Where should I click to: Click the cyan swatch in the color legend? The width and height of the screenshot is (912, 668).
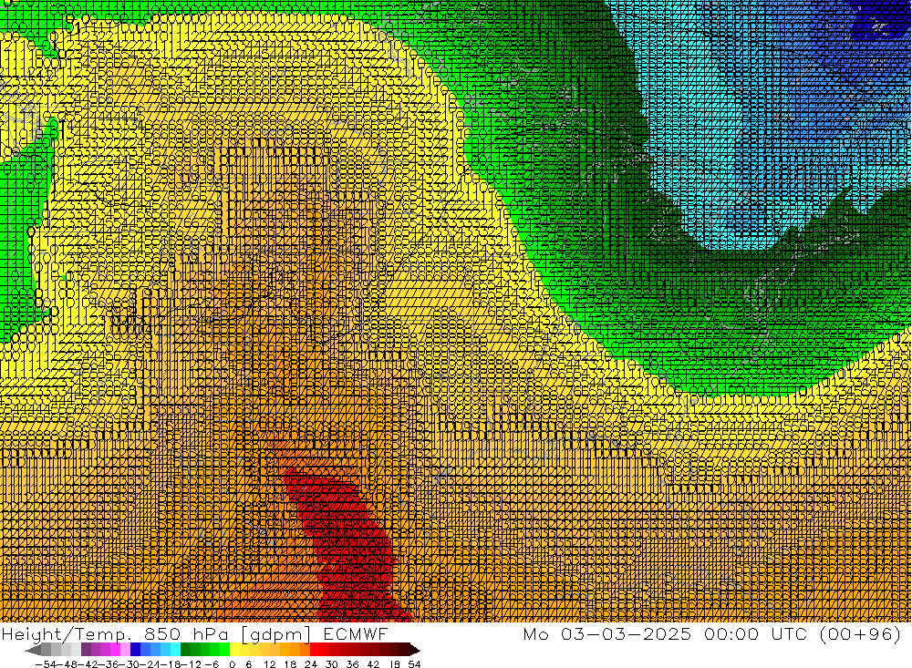pos(175,650)
